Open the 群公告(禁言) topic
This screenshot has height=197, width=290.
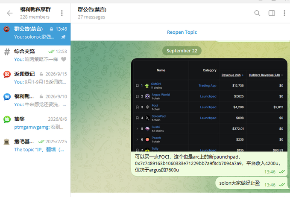coord(35,34)
